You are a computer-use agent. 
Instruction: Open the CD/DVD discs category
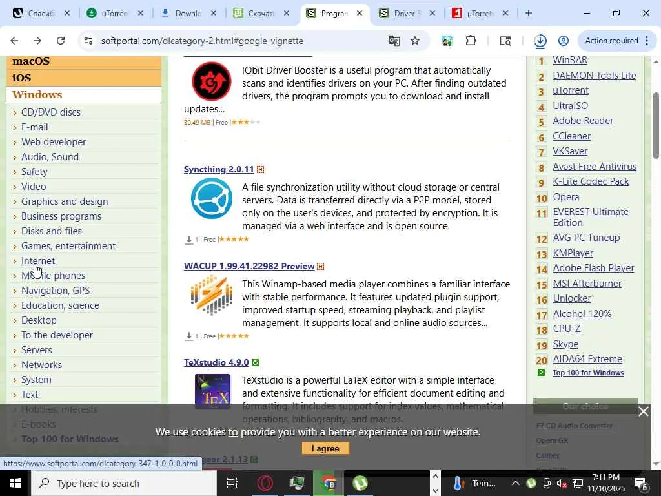50,112
